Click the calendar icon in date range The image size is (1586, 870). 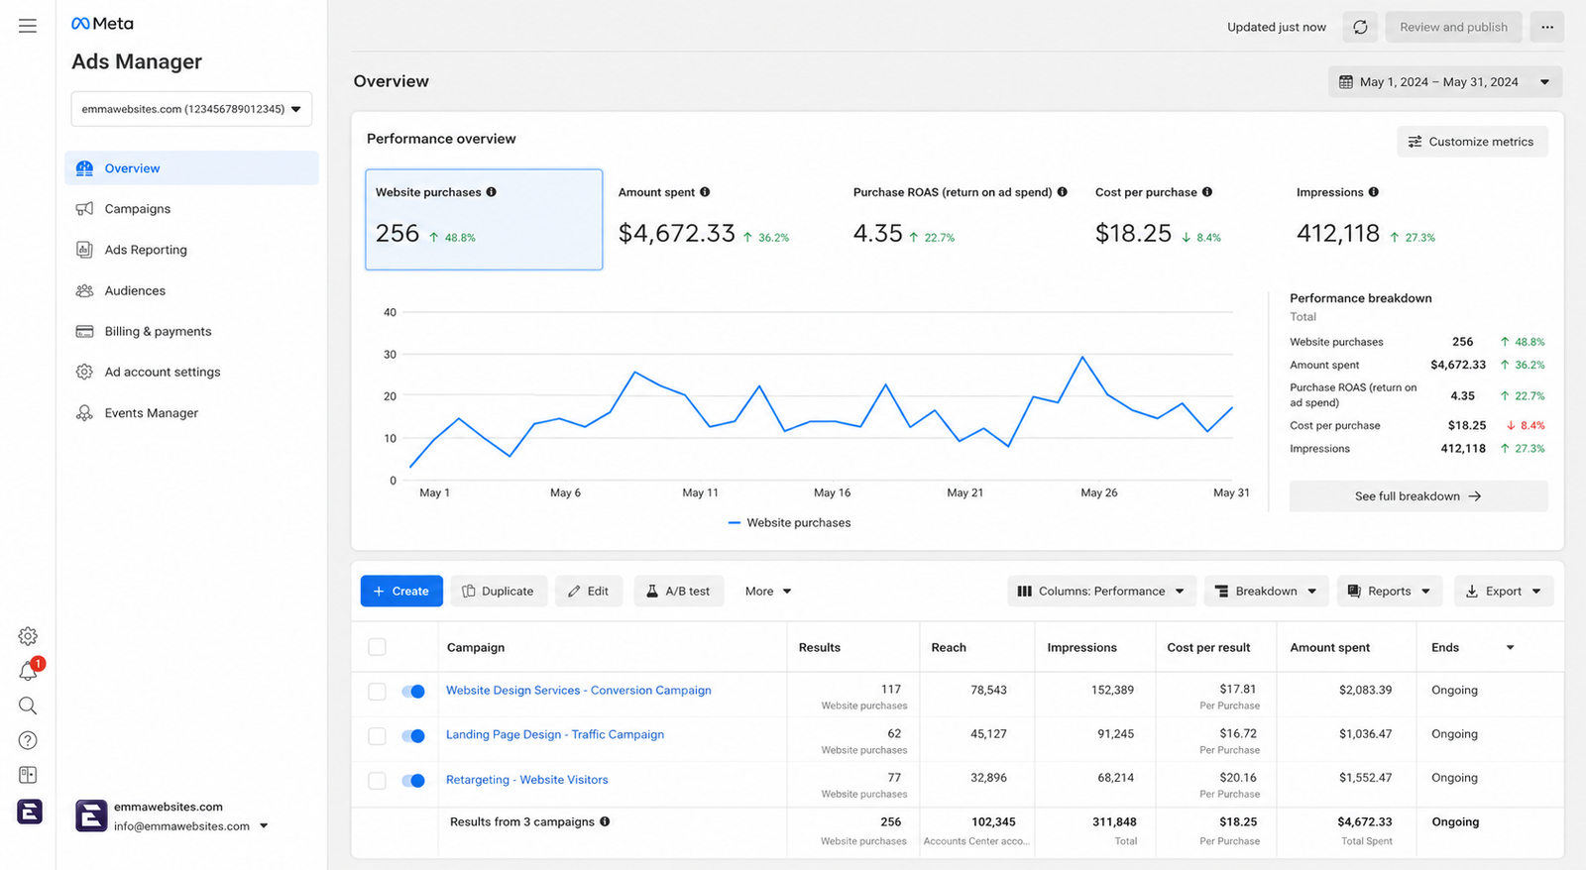[x=1345, y=82]
